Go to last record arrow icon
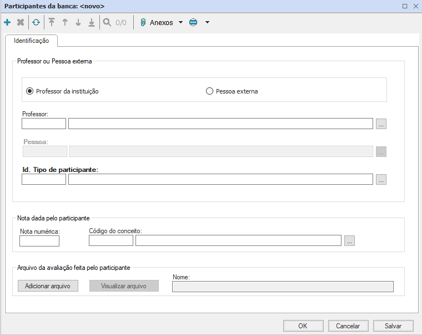422x335 pixels. pyautogui.click(x=92, y=23)
